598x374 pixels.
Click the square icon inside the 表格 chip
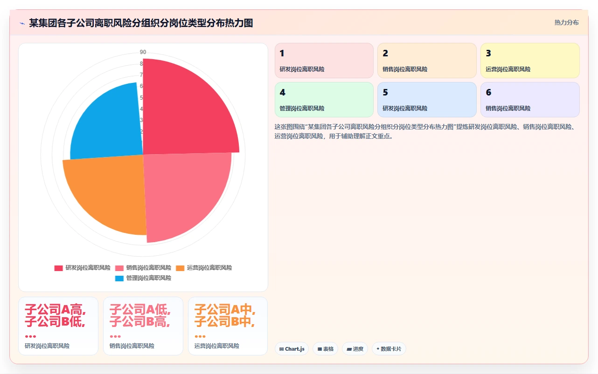click(320, 349)
